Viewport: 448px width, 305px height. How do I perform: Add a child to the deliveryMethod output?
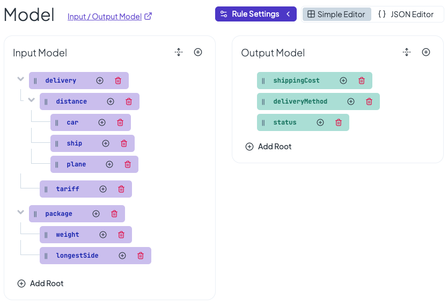coord(351,101)
